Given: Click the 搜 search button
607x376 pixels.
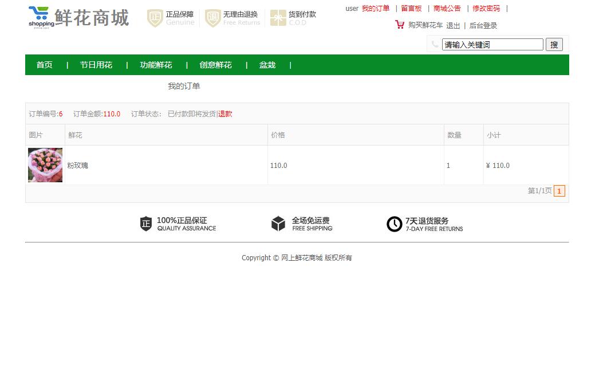Looking at the screenshot, I should tap(554, 44).
